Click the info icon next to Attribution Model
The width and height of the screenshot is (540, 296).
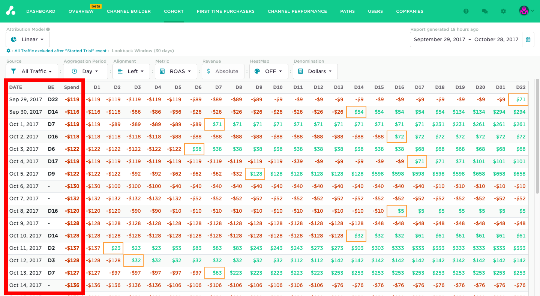coord(48,29)
